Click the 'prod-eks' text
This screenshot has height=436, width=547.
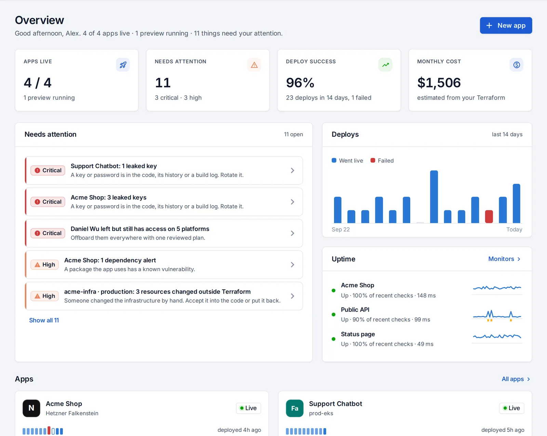click(x=321, y=413)
